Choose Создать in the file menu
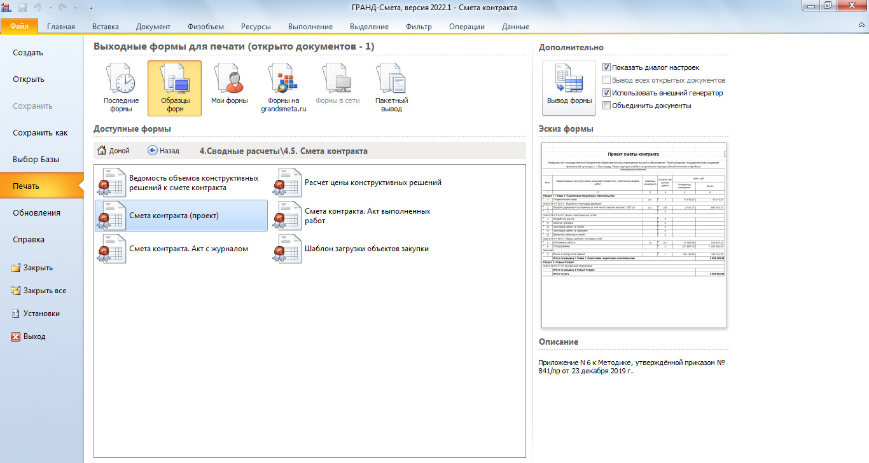 point(41,53)
